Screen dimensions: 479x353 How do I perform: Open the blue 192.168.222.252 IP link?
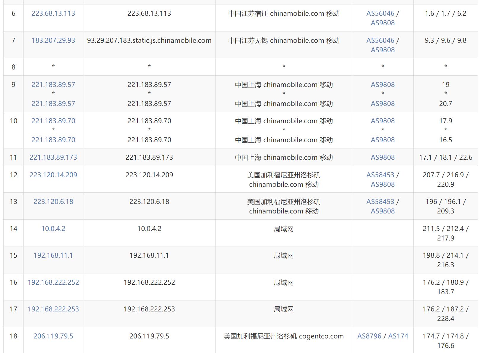(53, 282)
